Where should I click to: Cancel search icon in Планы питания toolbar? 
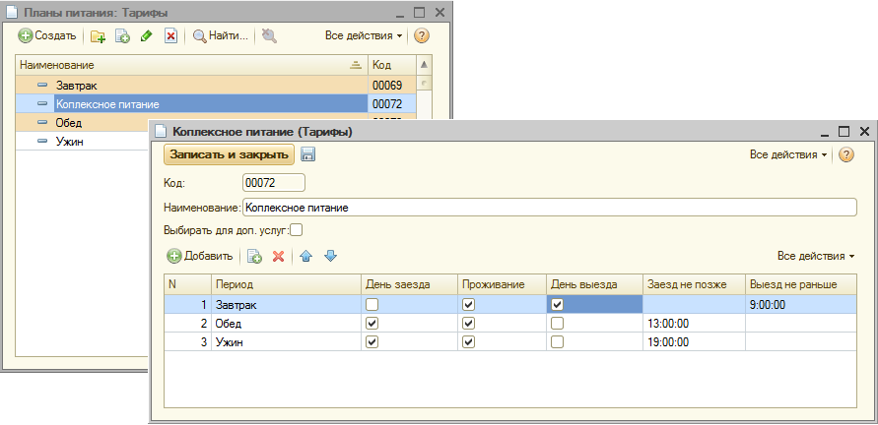click(269, 36)
